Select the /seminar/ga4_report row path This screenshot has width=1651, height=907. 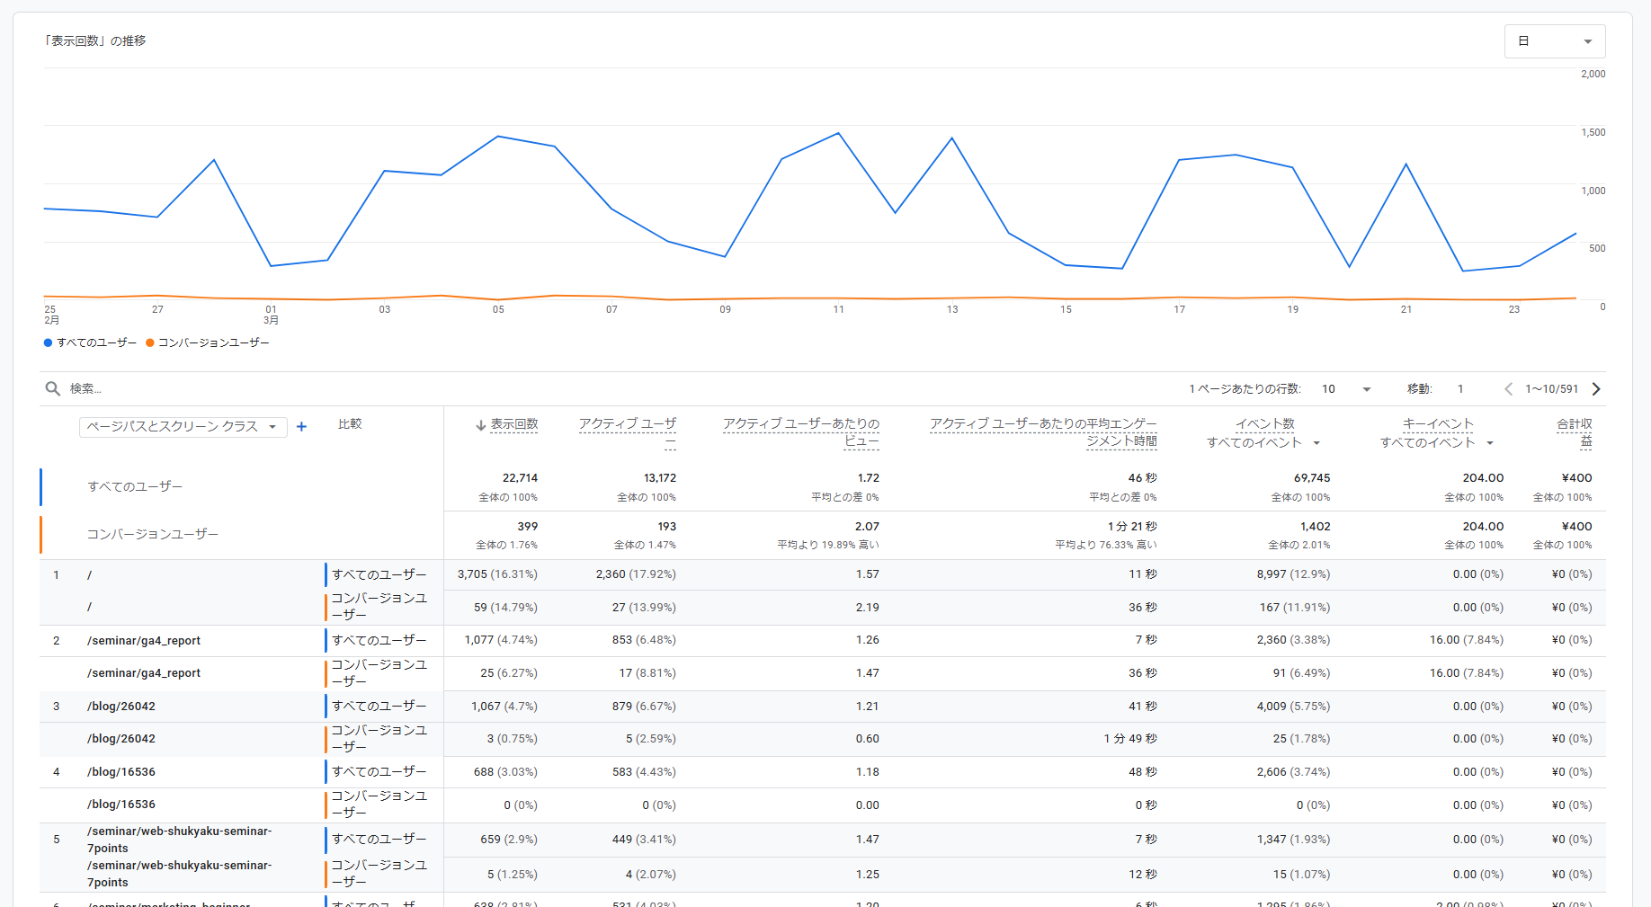144,641
